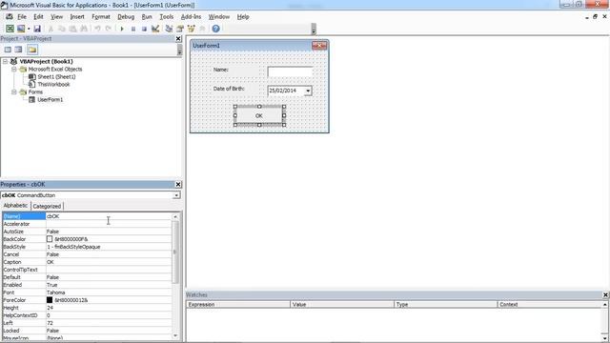Click View Code icon in the Project panel

point(8,50)
